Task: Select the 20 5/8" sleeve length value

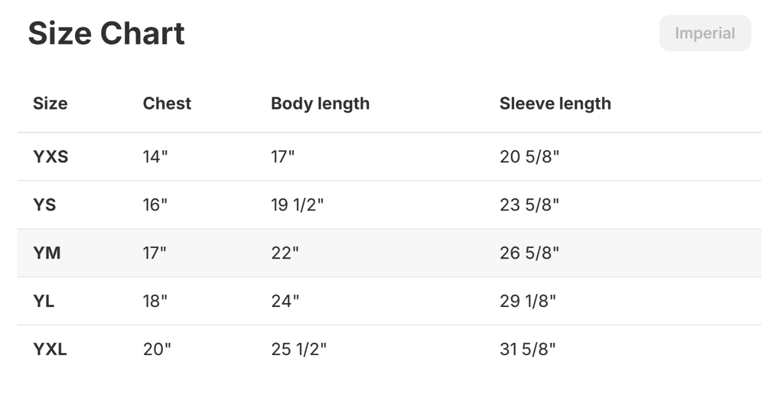Action: pyautogui.click(x=529, y=157)
